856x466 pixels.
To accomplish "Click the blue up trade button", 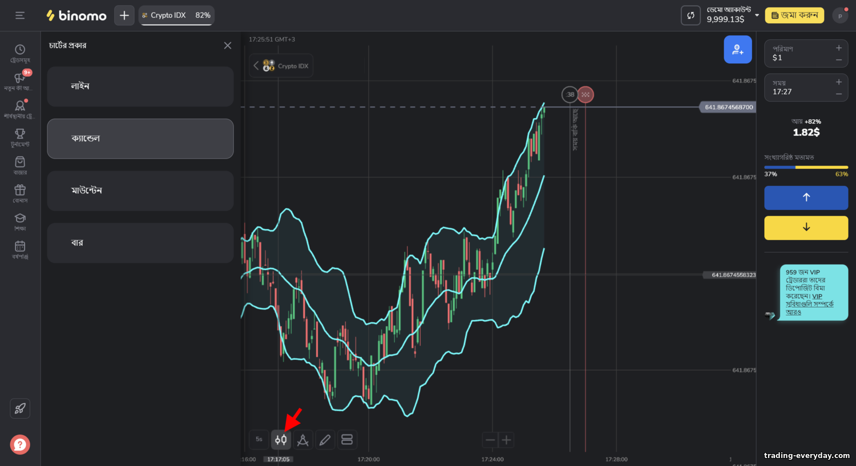I will tap(806, 198).
